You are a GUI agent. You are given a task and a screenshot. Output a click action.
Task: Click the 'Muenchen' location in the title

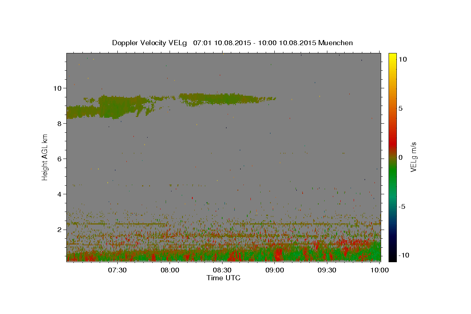336,43
